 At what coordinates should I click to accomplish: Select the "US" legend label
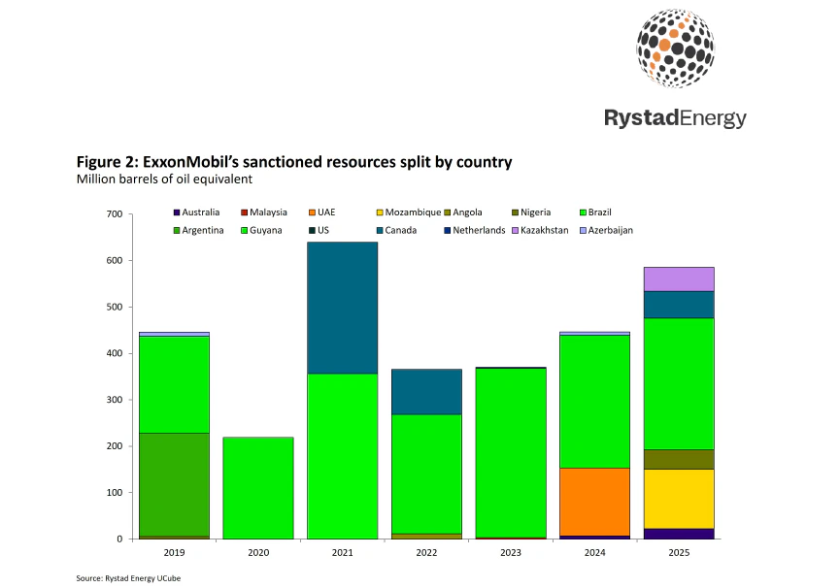point(323,231)
